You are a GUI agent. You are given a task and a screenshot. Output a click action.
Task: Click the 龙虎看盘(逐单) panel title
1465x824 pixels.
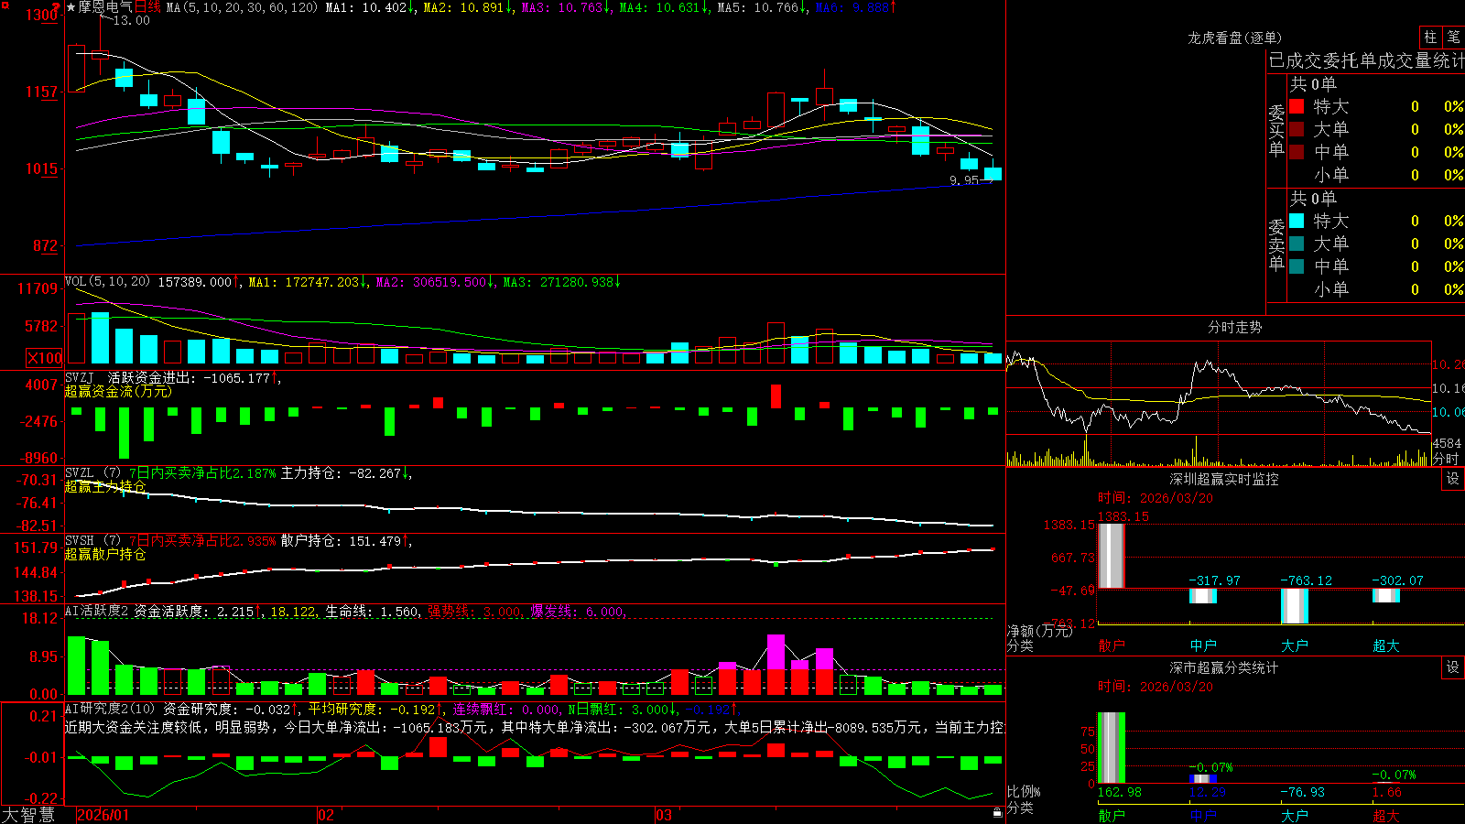tap(1234, 38)
